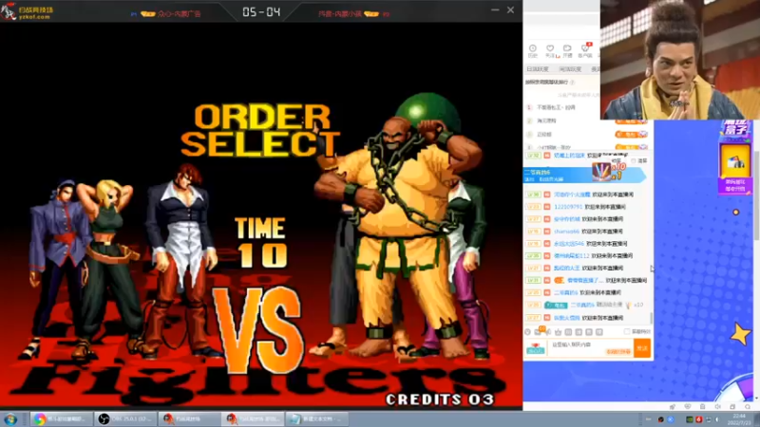Click the TIME 10 countdown in game

click(260, 243)
